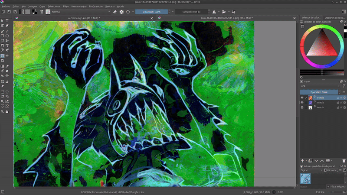The width and height of the screenshot is (347, 195).
Task: Open the Archivo menu
Action: pos(6,6)
